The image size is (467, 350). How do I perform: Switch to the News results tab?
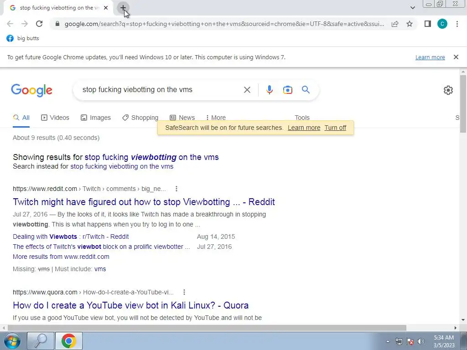click(182, 118)
